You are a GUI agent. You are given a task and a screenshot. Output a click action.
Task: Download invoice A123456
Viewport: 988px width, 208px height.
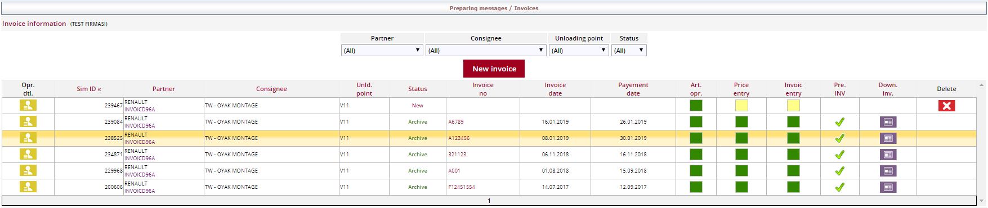[x=888, y=138]
